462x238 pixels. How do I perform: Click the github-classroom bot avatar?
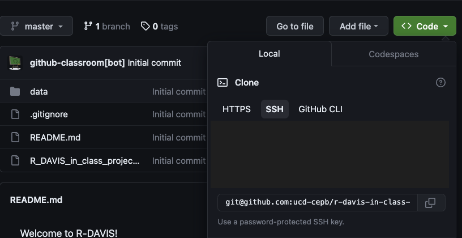15,62
